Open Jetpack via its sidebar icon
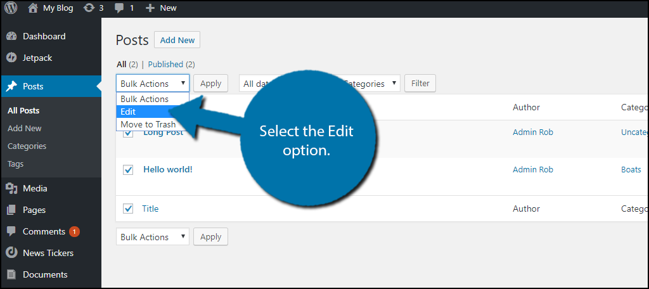 [x=11, y=58]
